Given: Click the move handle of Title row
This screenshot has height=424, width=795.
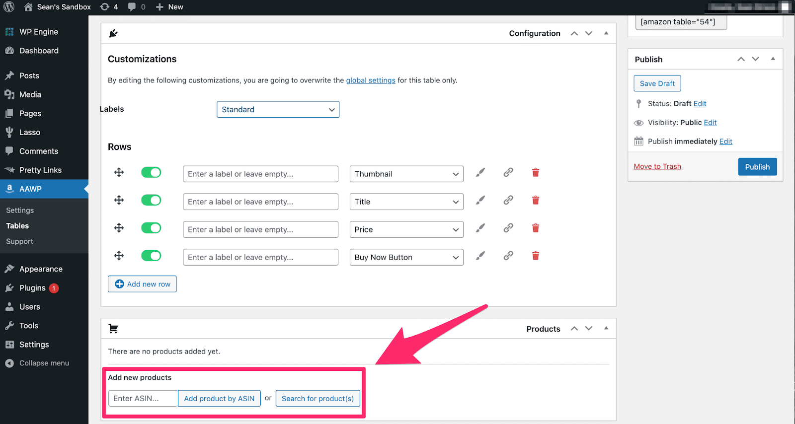Looking at the screenshot, I should pos(119,200).
